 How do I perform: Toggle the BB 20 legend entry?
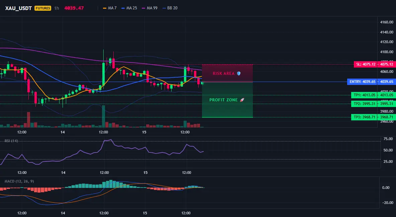pyautogui.click(x=170, y=8)
